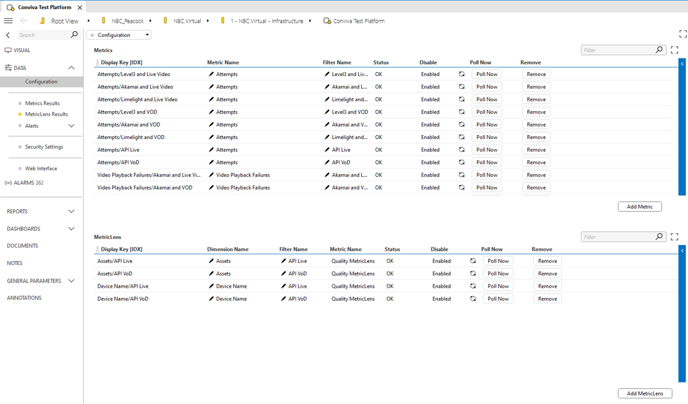
Task: Click the Add Metric button
Action: tap(640, 207)
